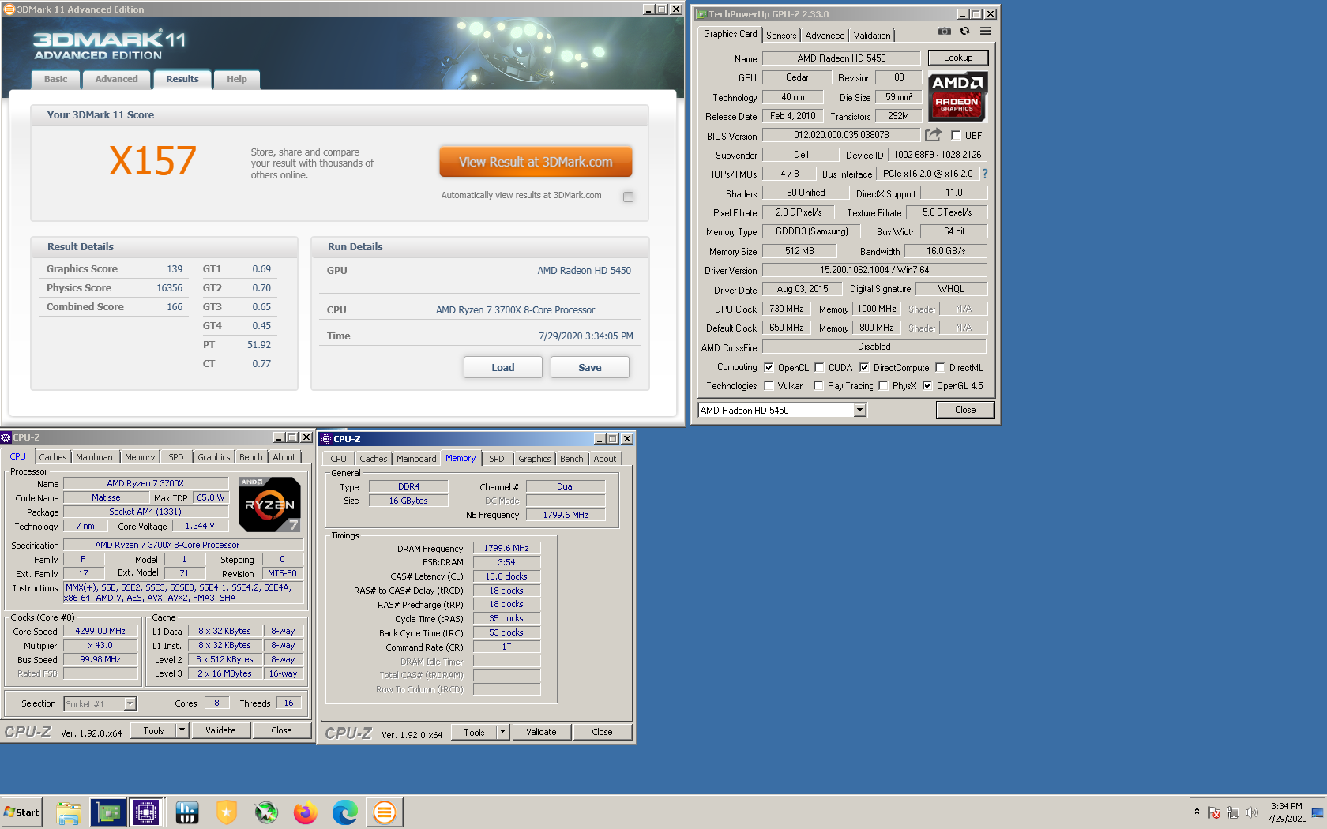1327x829 pixels.
Task: Open File Explorer from the taskbar
Action: (x=69, y=812)
